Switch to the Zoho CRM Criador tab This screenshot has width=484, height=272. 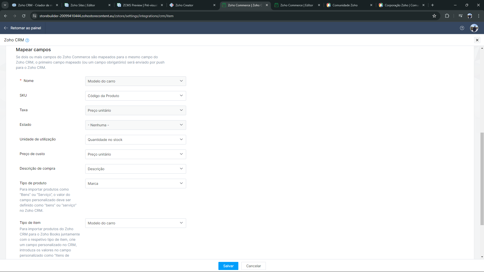(x=35, y=5)
